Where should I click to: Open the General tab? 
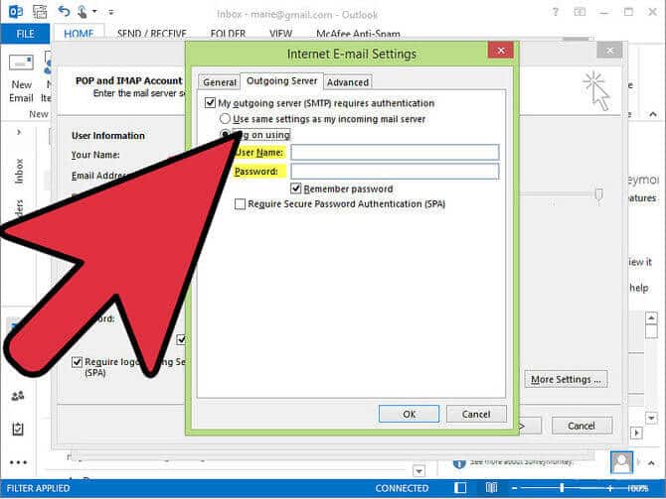pos(219,82)
